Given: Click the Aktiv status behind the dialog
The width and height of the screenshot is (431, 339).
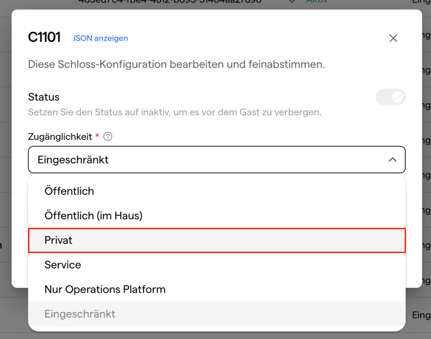Looking at the screenshot, I should tap(316, 3).
